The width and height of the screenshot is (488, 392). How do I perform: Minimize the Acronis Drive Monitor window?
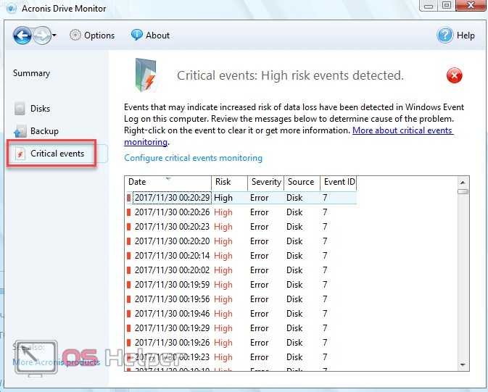[x=429, y=5]
